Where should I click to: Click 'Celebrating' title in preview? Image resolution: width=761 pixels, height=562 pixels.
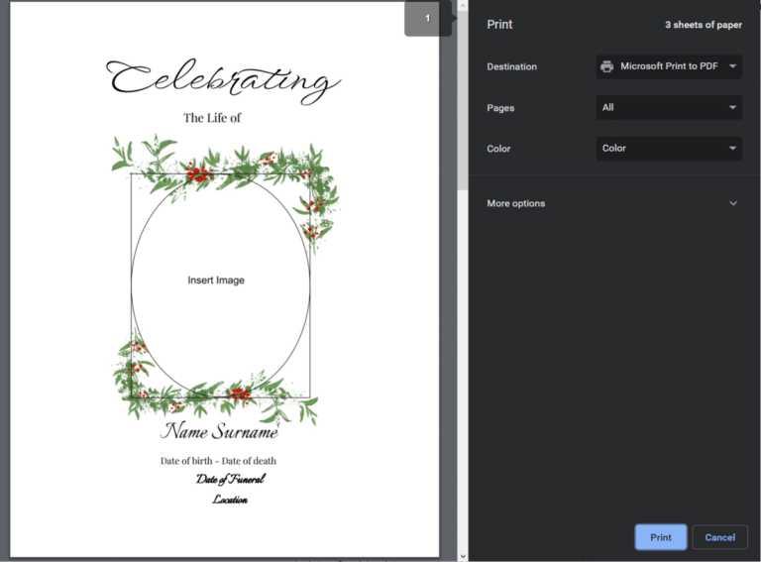click(x=223, y=81)
